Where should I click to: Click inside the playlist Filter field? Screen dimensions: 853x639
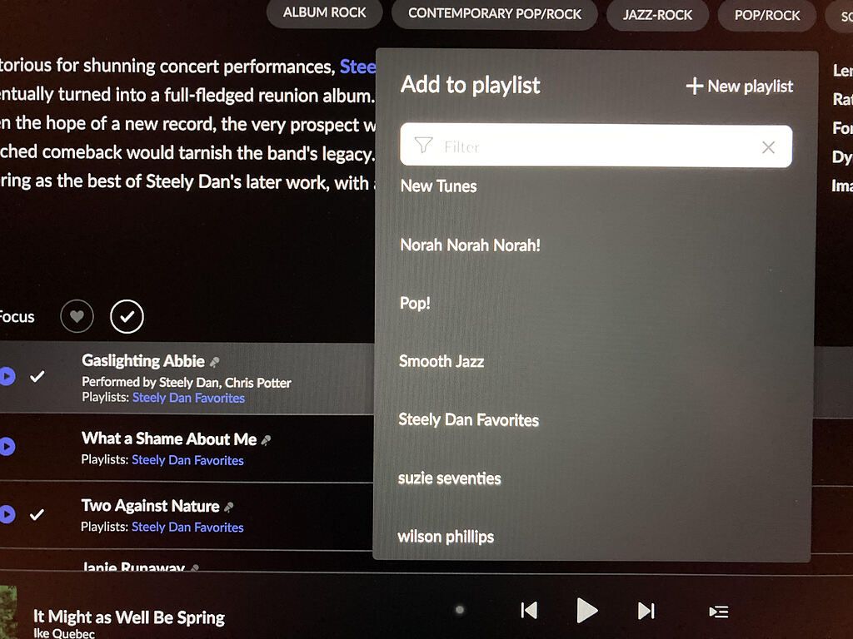tap(583, 146)
